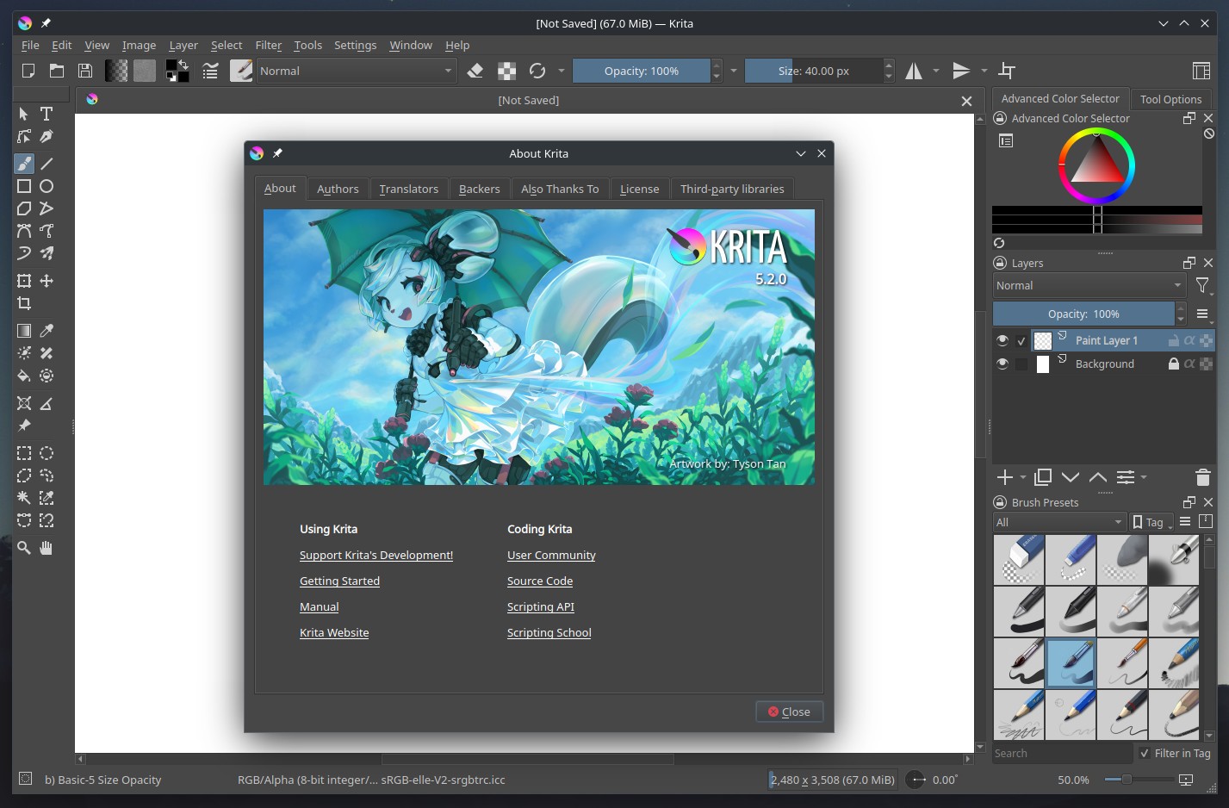Select the Color Sampler eyedropper tool
This screenshot has height=808, width=1229.
click(47, 331)
